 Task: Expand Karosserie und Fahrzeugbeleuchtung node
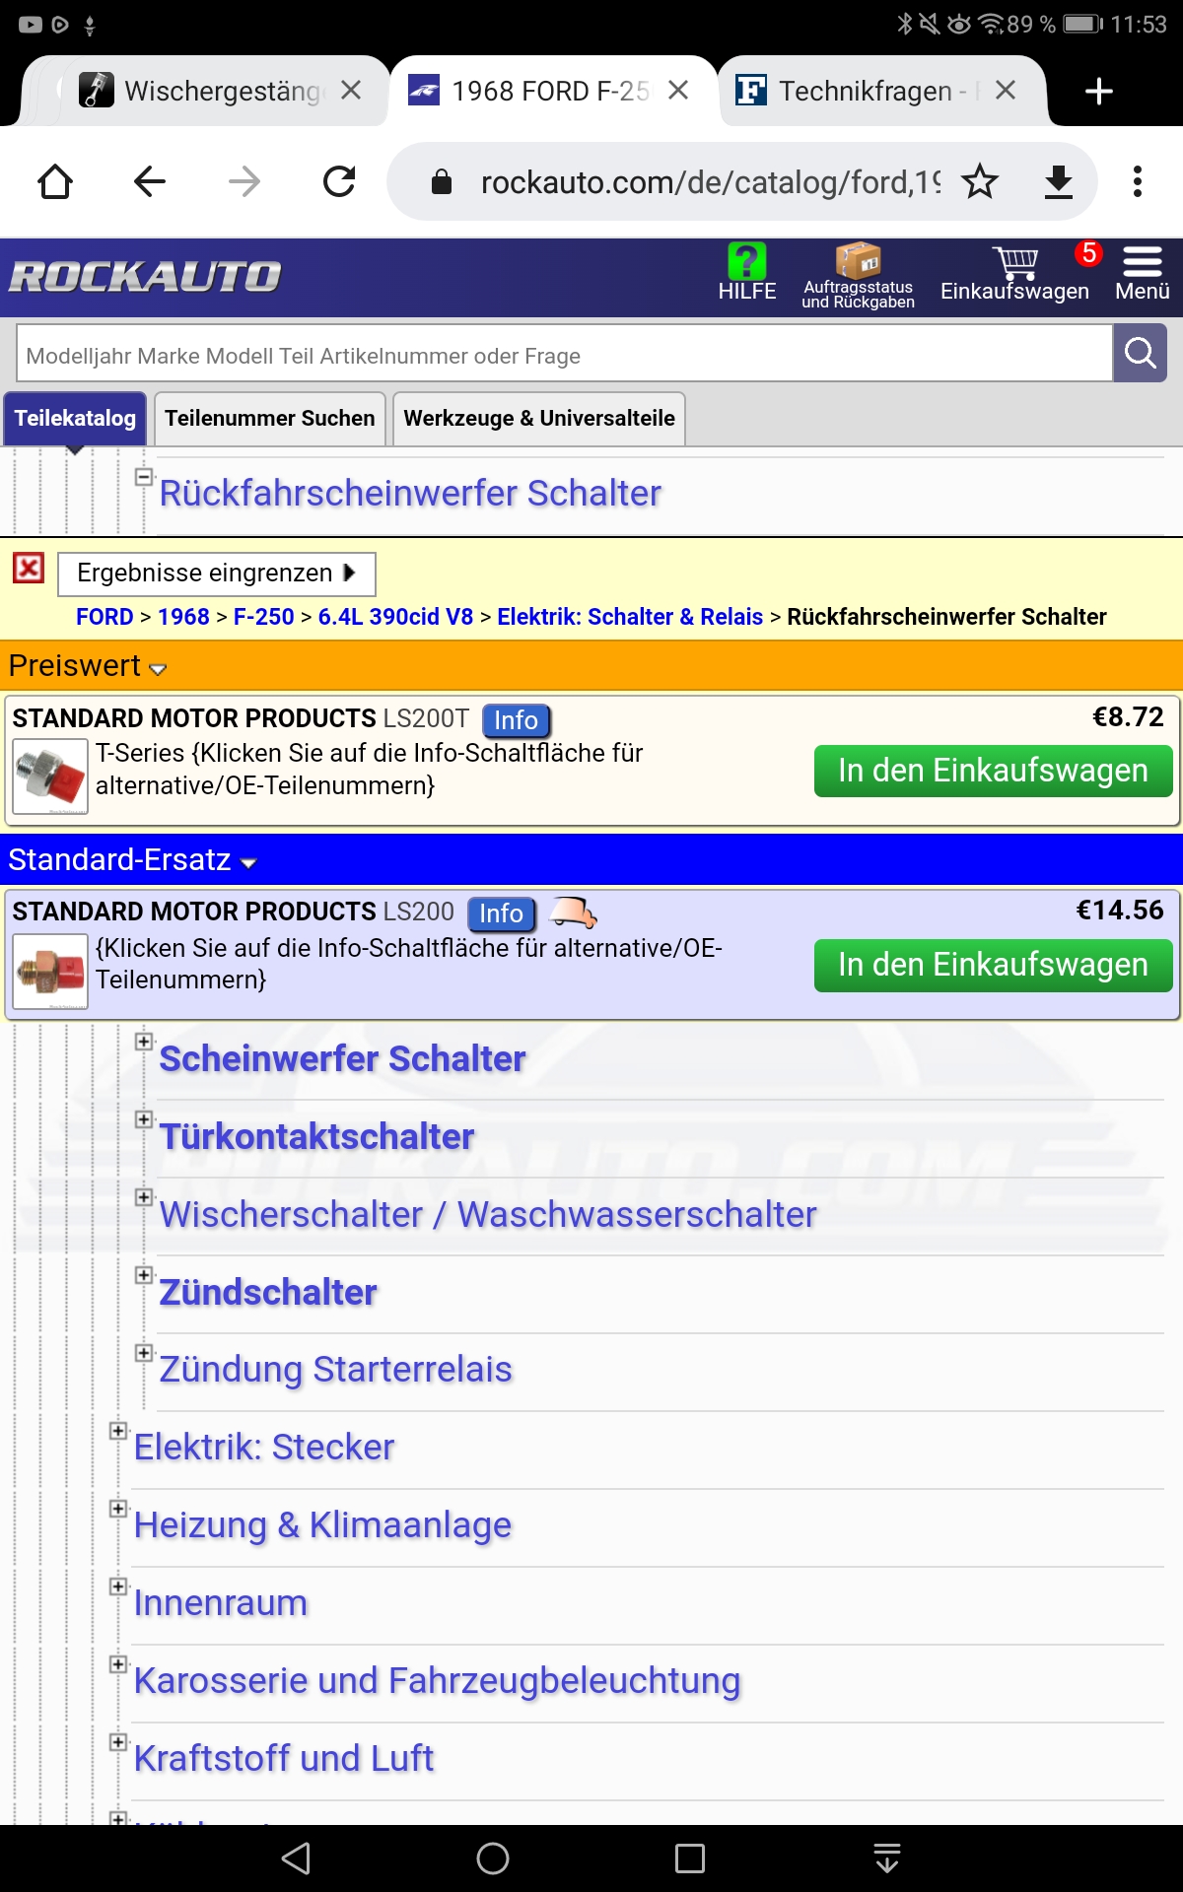118,1664
